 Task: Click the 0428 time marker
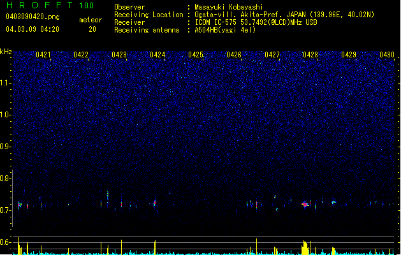310,55
